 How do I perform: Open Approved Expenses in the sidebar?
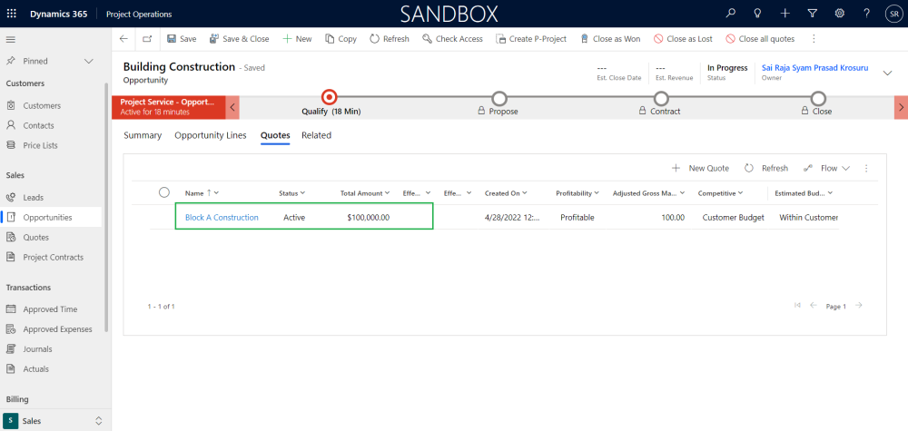point(57,329)
